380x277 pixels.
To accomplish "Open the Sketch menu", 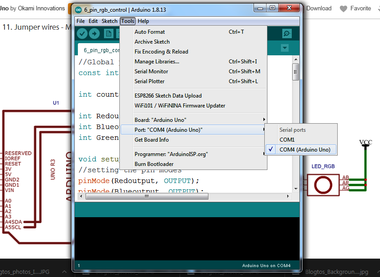I will (109, 21).
